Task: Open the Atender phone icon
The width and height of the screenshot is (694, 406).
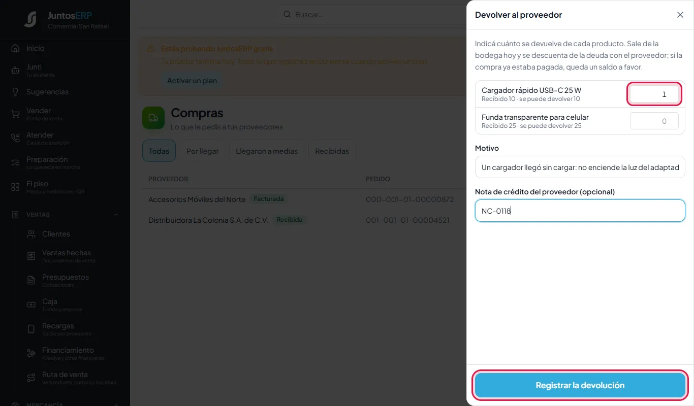Action: (15, 138)
